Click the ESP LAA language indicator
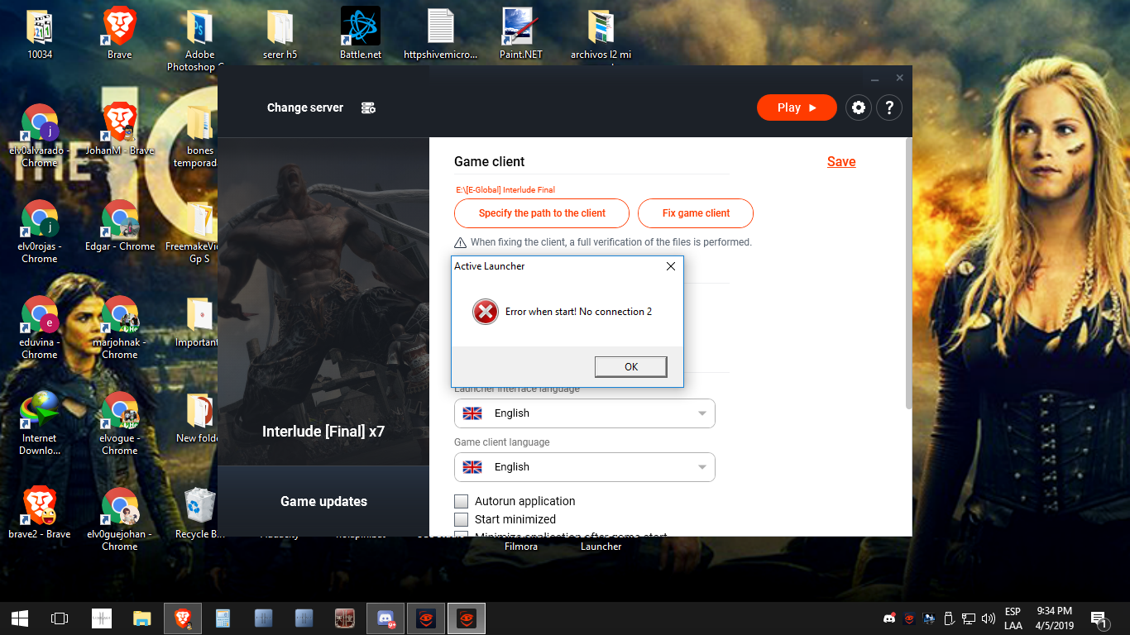The image size is (1130, 635). [x=1013, y=618]
